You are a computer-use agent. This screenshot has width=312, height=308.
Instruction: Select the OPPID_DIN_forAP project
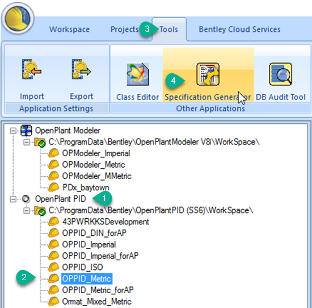94,233
